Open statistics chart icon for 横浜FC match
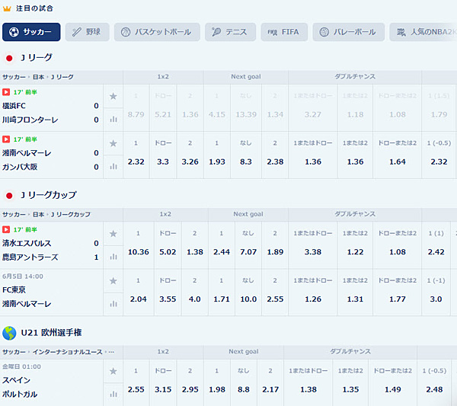Image resolution: width=457 pixels, height=406 pixels. tap(113, 119)
